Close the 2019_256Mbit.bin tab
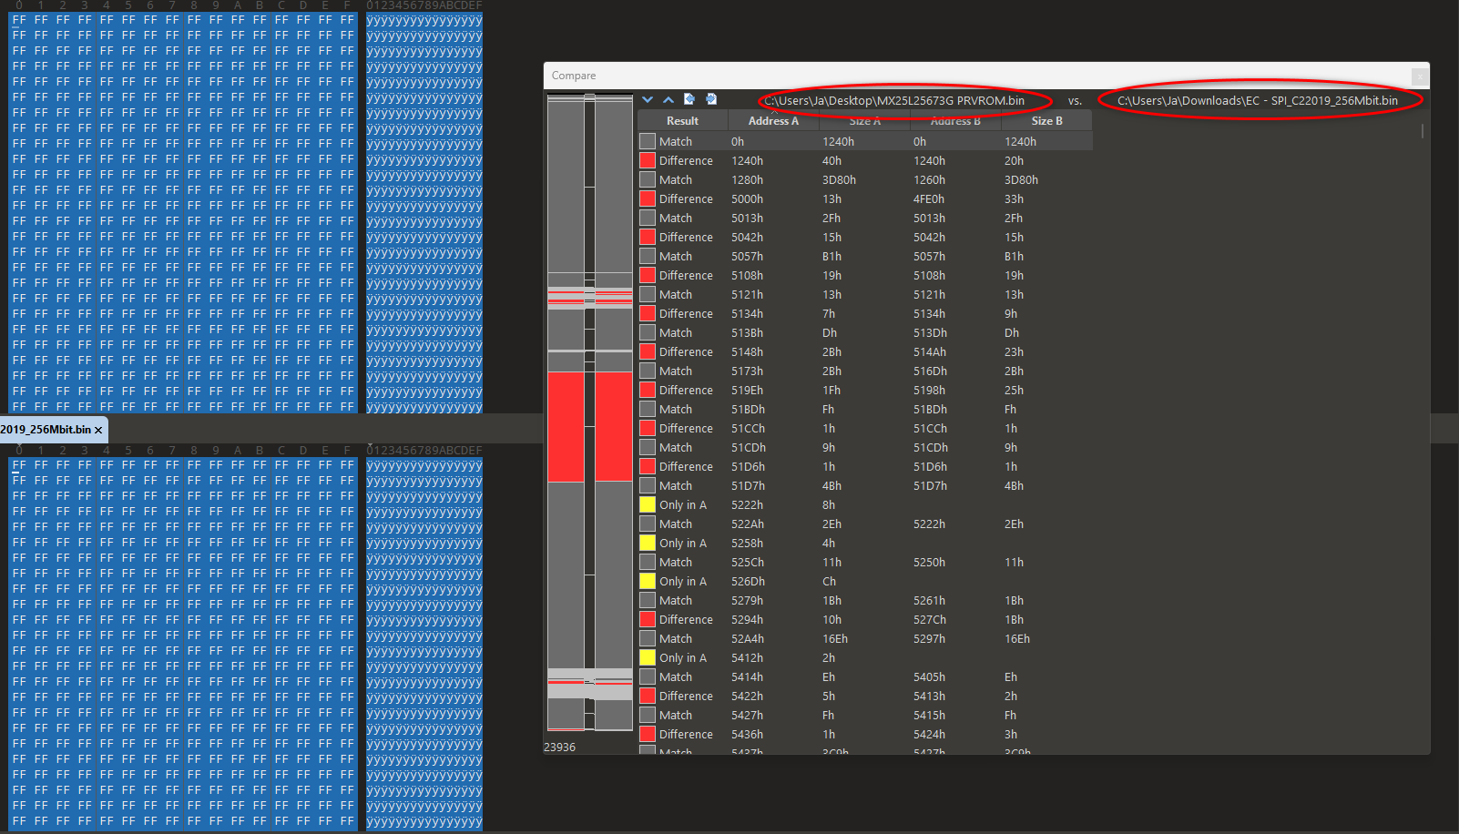The image size is (1459, 834). click(98, 430)
